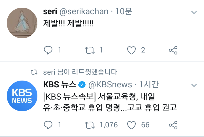
Task: Open more options for KBS News tweet
Action: tap(194, 85)
